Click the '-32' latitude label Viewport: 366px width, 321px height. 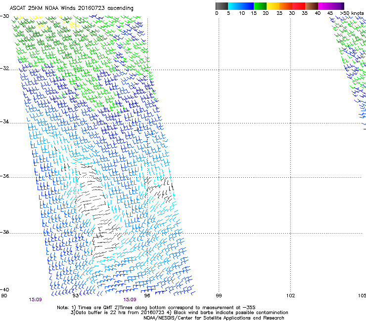click(x=4, y=68)
